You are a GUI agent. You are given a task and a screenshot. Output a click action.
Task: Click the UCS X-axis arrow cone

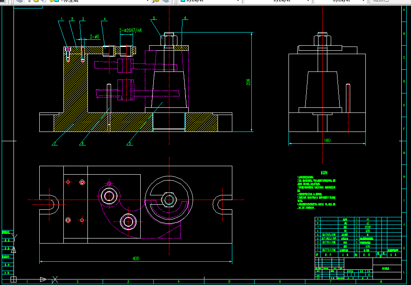(43, 280)
